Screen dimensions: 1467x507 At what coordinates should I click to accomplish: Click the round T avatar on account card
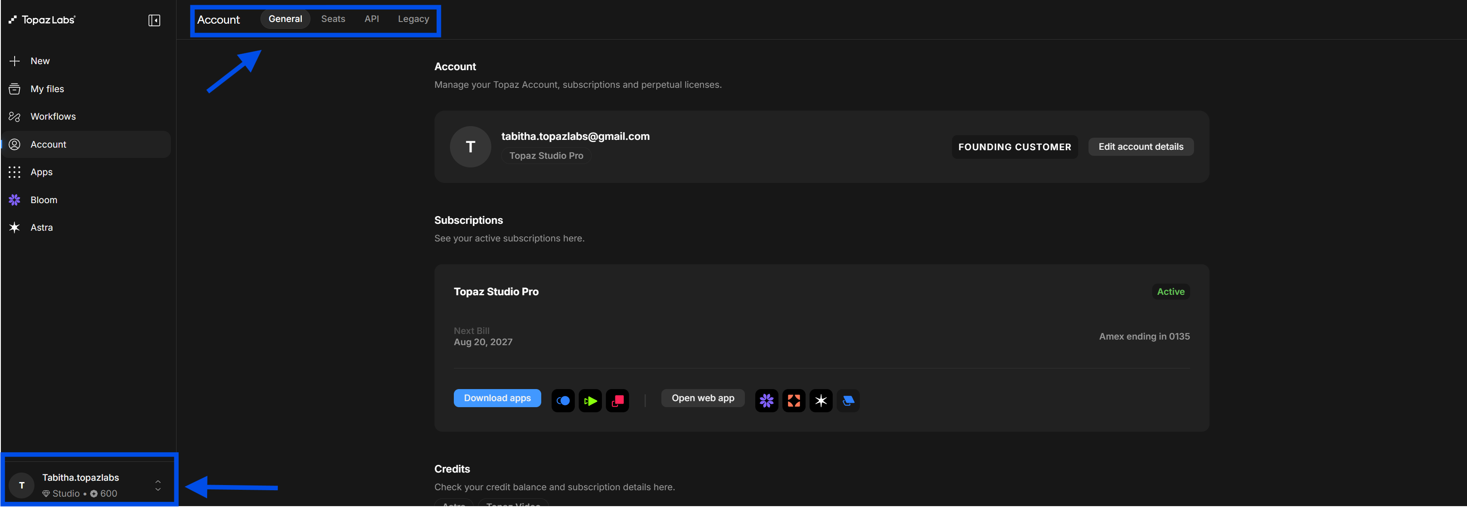[470, 147]
